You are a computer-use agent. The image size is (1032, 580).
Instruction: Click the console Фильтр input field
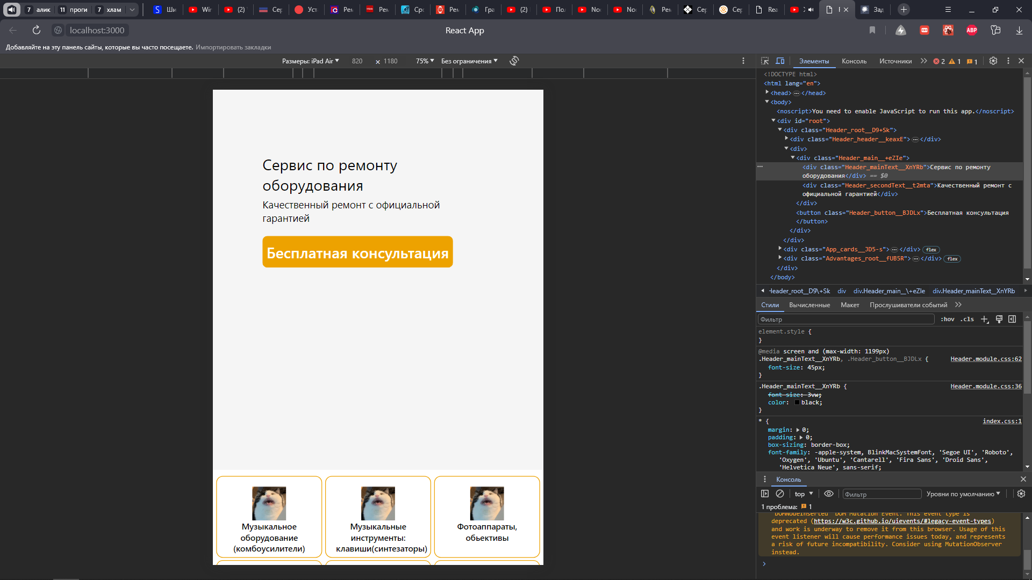(x=881, y=494)
